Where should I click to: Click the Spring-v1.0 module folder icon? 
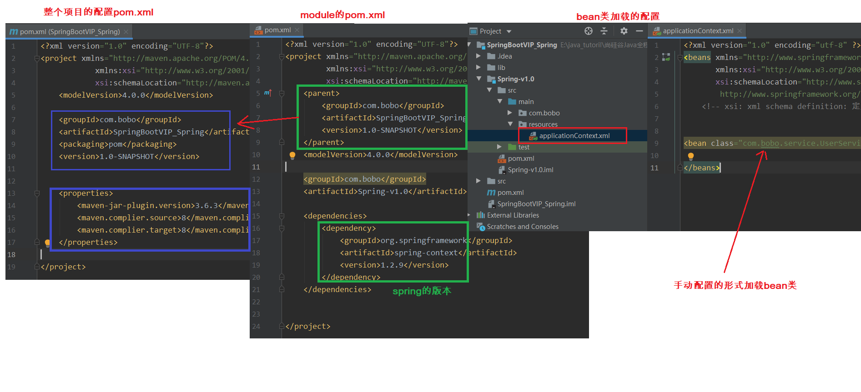pyautogui.click(x=491, y=79)
